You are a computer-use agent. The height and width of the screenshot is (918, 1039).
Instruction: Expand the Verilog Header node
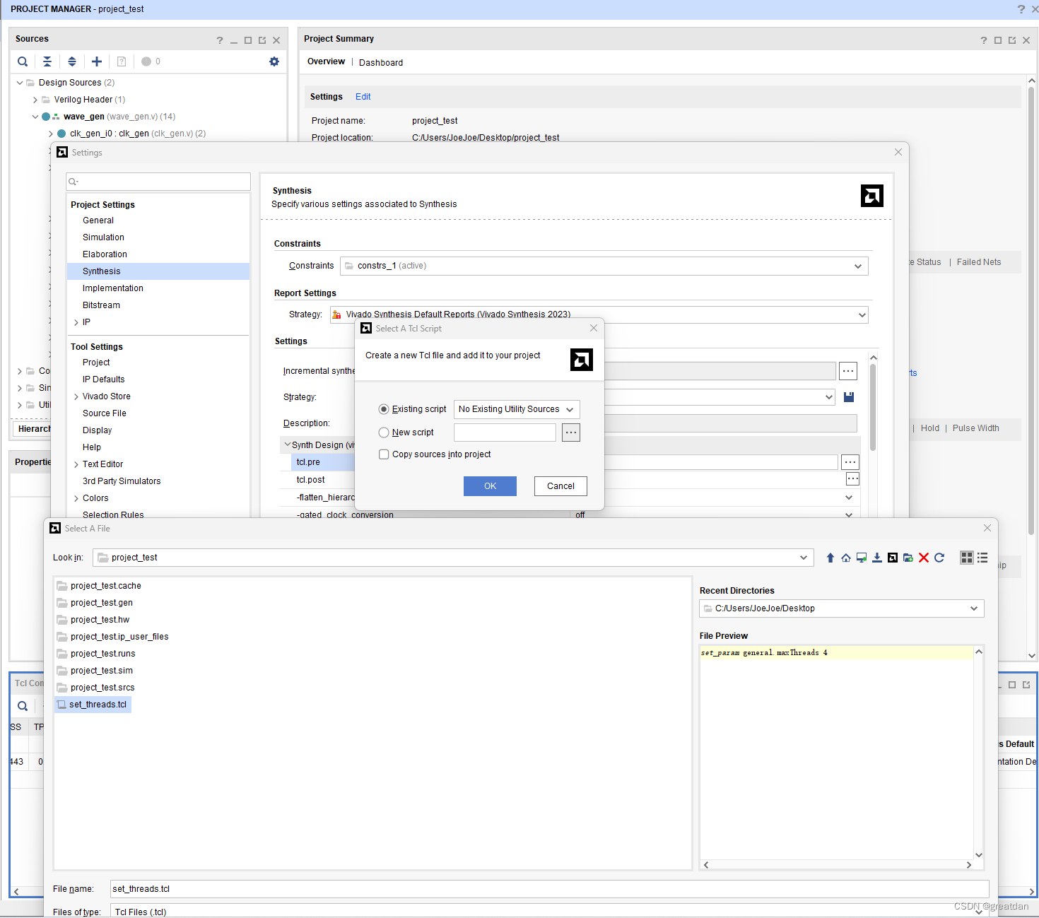35,100
